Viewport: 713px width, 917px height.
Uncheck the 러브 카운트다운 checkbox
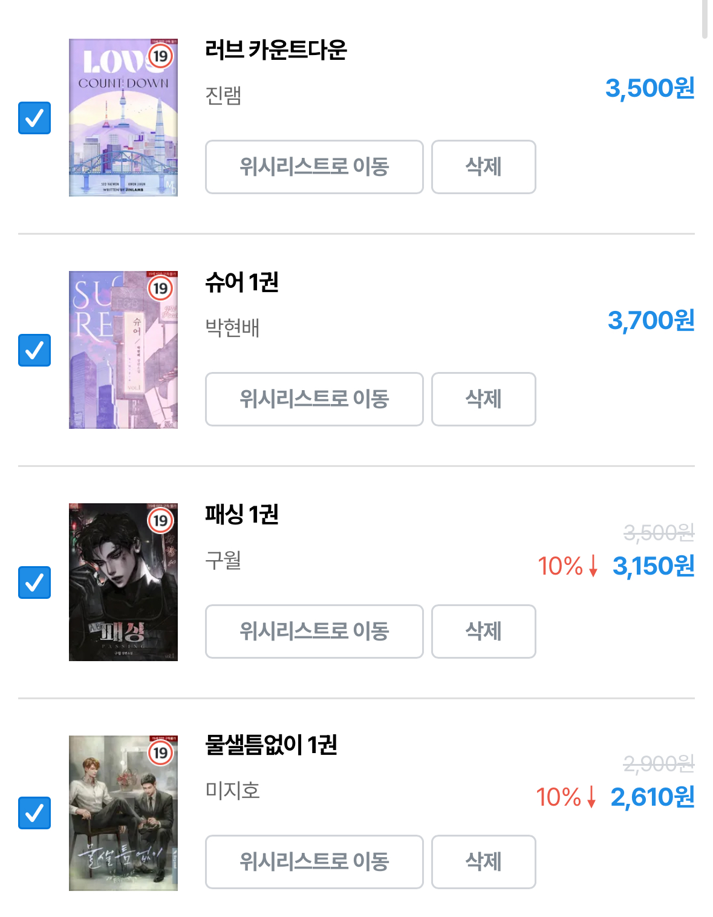pos(34,118)
